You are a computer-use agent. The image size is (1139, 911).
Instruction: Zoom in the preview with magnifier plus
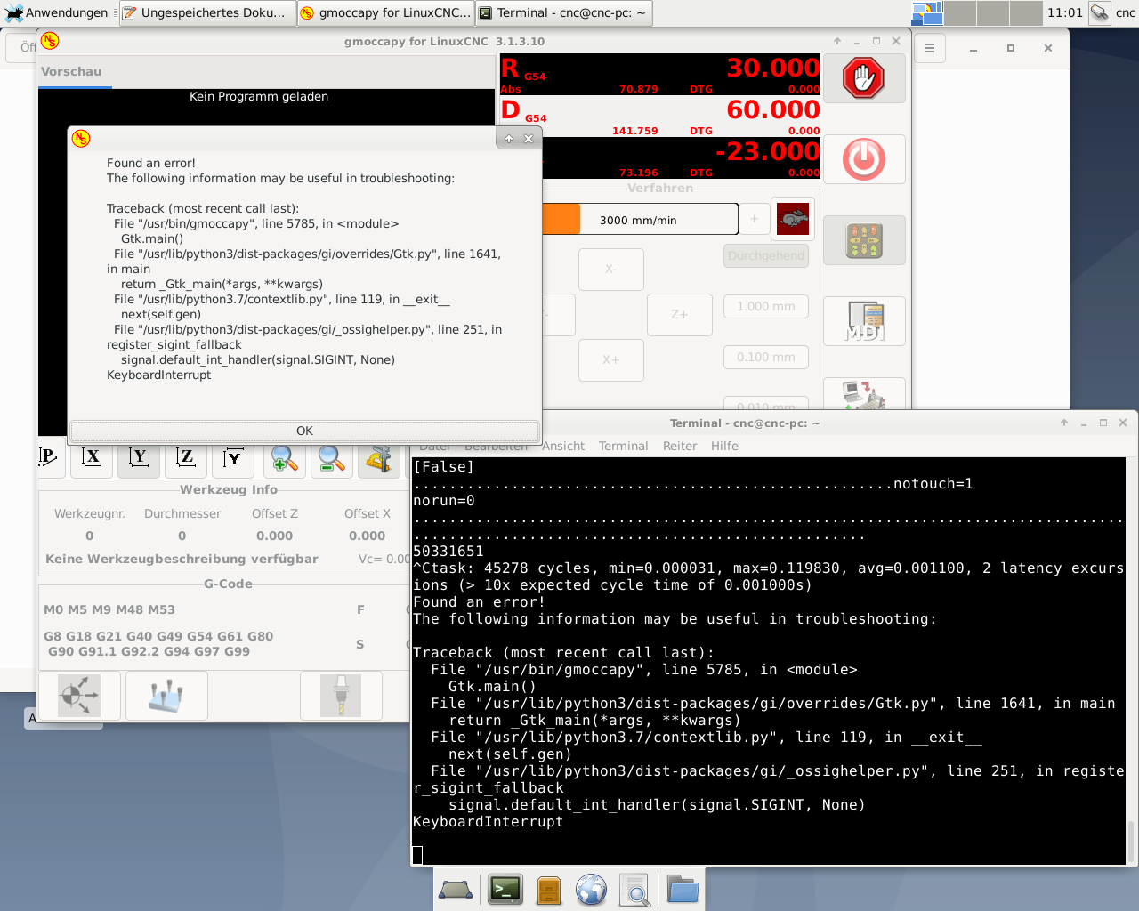tap(284, 457)
